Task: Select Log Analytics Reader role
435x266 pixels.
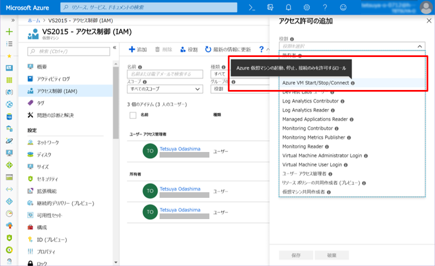Action: click(x=352, y=110)
